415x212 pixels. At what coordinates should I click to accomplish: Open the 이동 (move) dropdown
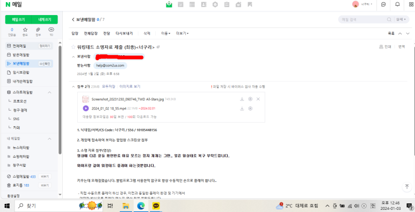pyautogui.click(x=166, y=33)
